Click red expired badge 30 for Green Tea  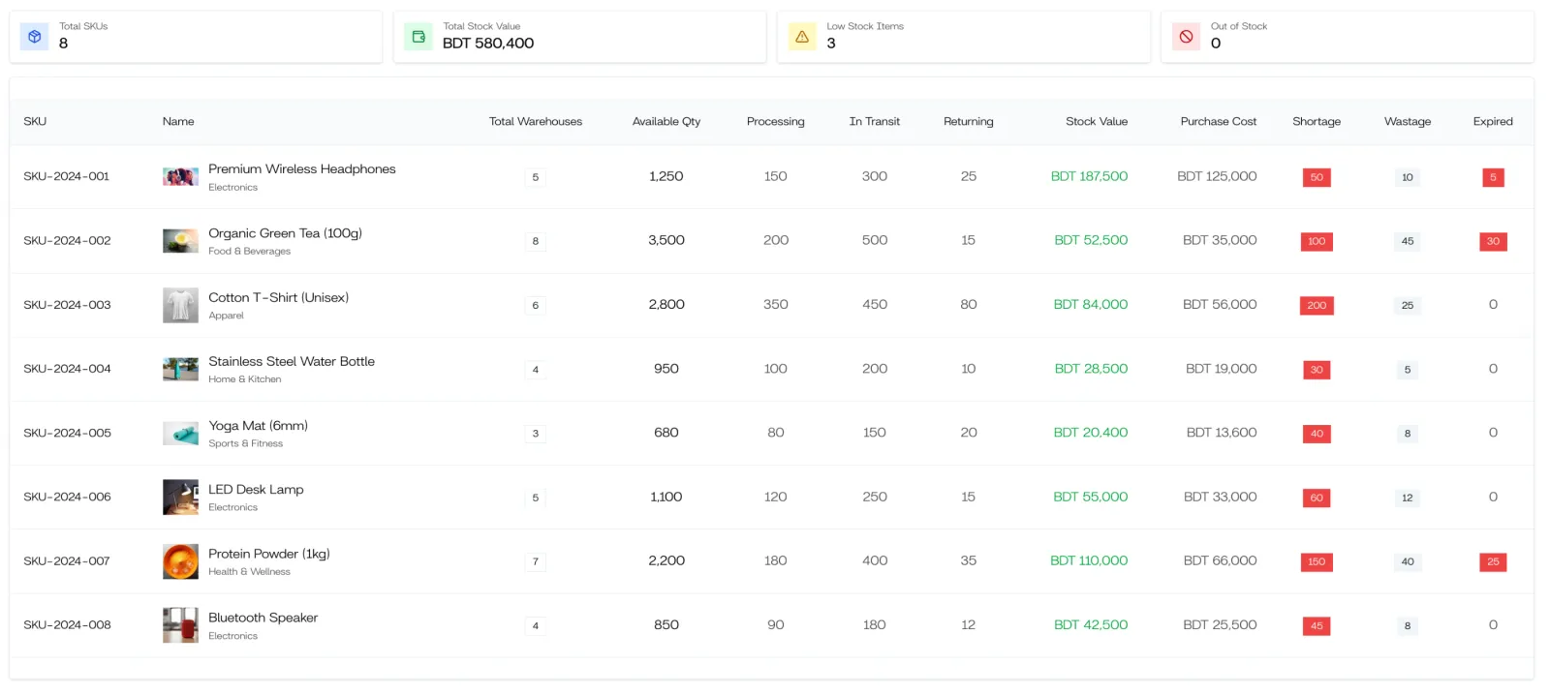coord(1493,241)
